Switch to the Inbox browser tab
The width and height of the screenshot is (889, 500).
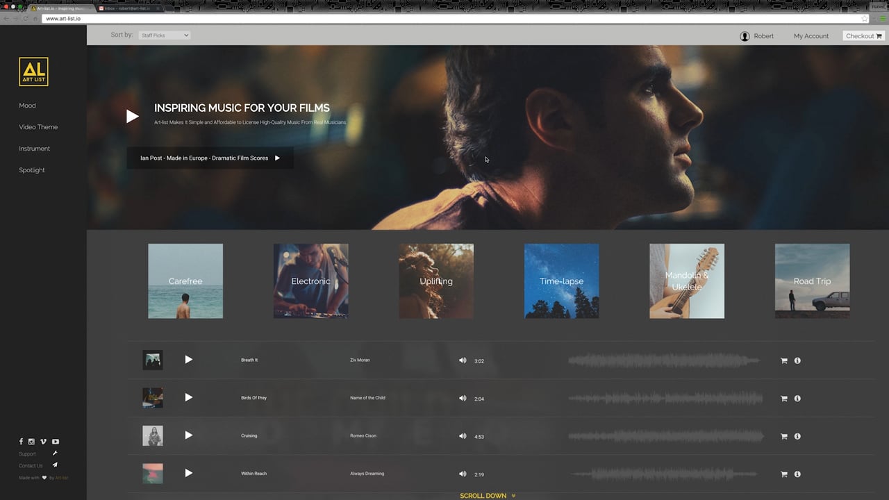tap(128, 8)
